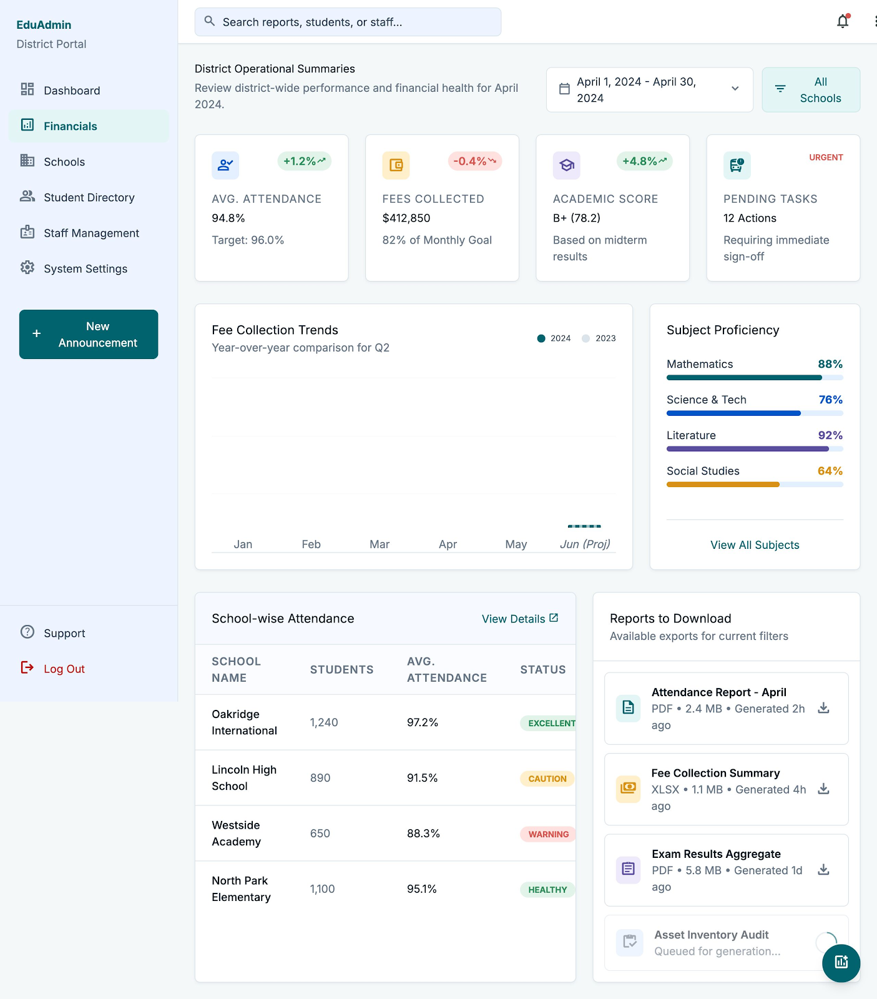Focus the search reports input field
The height and width of the screenshot is (999, 877).
[348, 22]
